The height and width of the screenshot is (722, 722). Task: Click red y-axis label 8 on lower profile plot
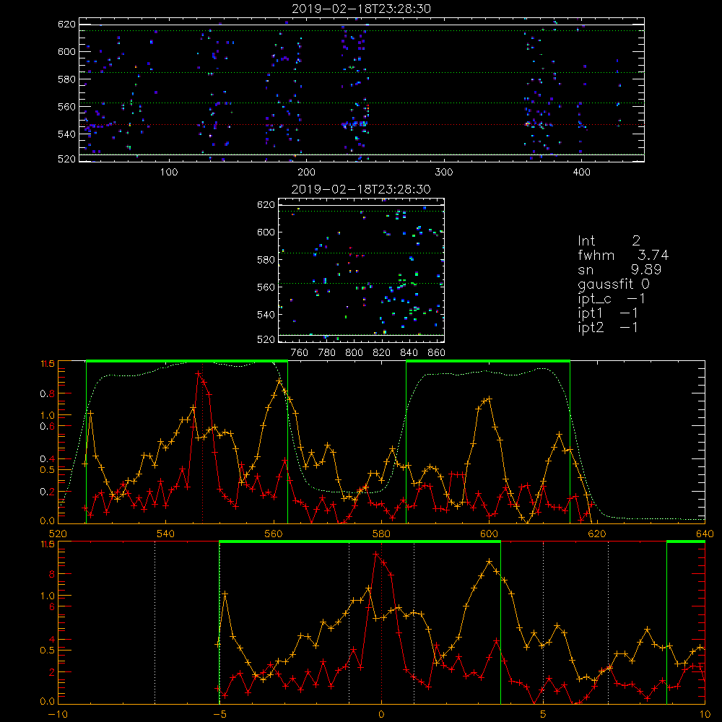point(51,574)
